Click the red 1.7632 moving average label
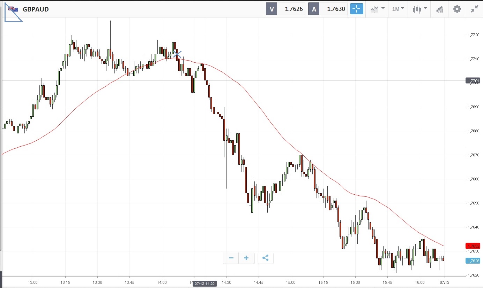483x288 pixels. coord(473,246)
